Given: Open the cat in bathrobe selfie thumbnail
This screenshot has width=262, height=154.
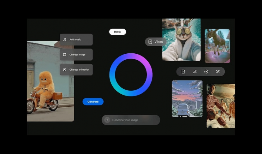Looking at the screenshot, I should pos(181,40).
